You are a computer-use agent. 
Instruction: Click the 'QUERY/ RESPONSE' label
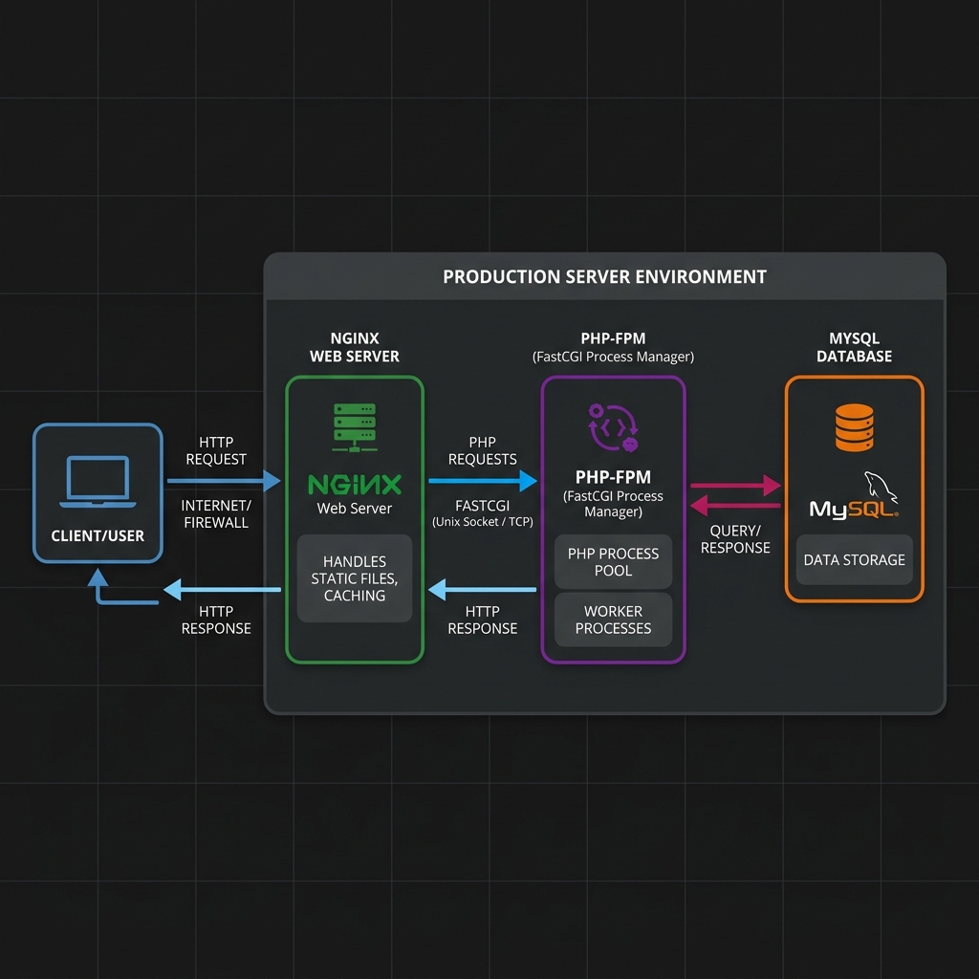pos(735,539)
